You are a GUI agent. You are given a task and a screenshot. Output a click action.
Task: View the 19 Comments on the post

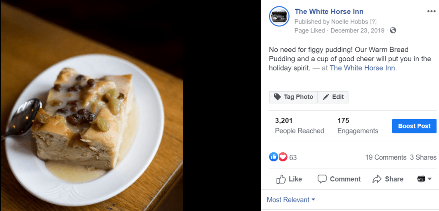(385, 157)
